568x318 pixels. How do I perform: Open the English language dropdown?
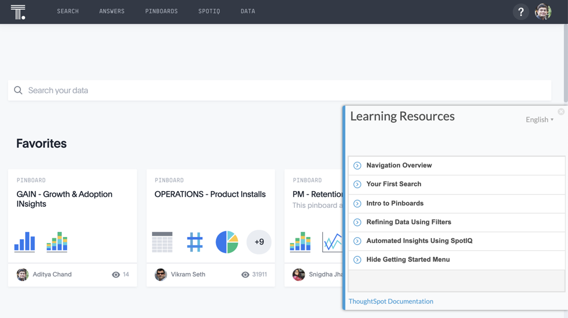(x=539, y=119)
